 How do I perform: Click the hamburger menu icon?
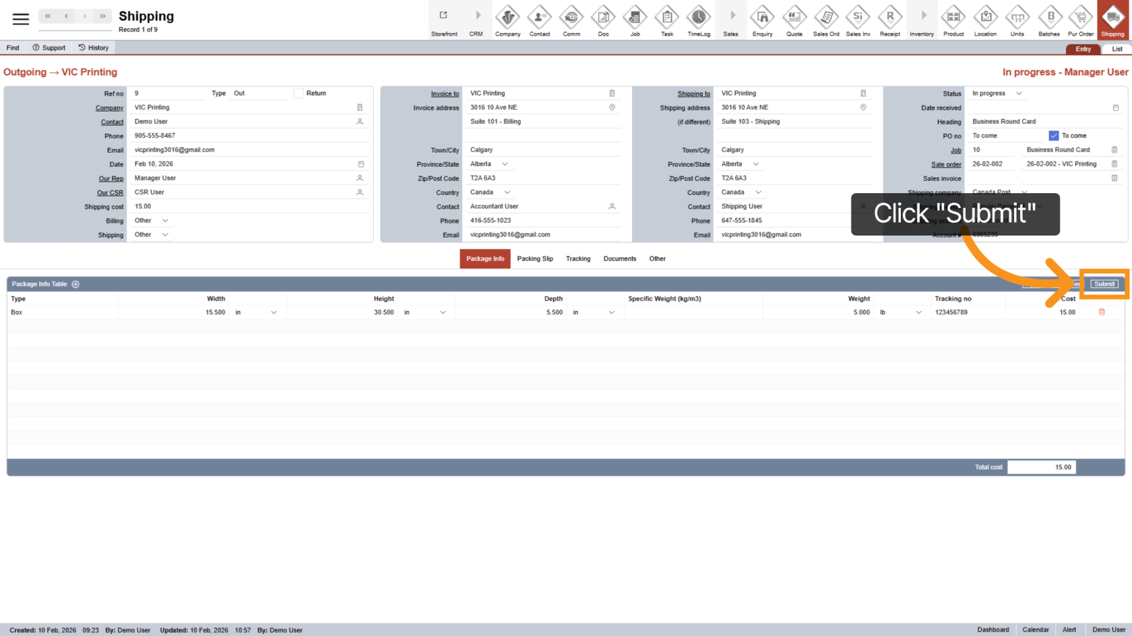tap(21, 20)
